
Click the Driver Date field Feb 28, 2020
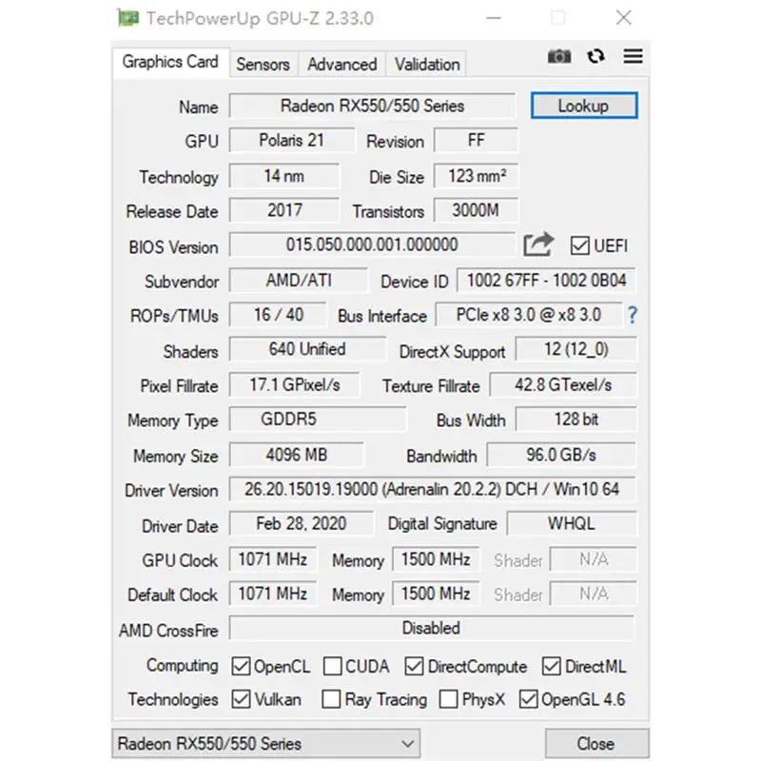302,524
